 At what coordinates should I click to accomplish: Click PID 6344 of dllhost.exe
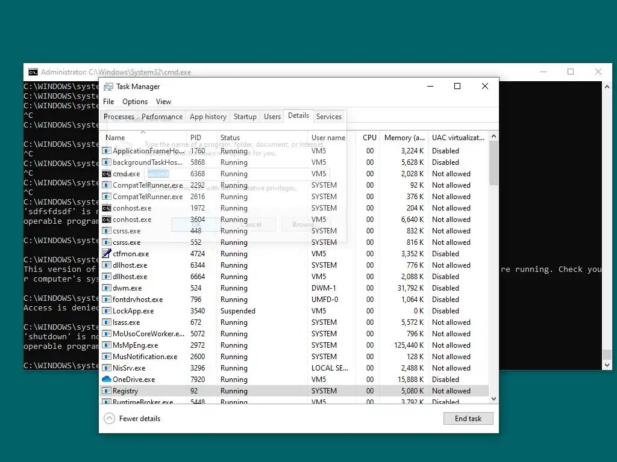tap(198, 265)
